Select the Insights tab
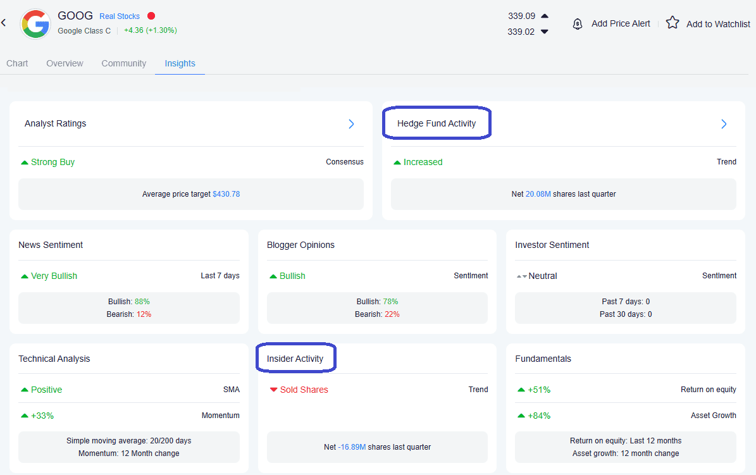The image size is (756, 475). coord(180,63)
